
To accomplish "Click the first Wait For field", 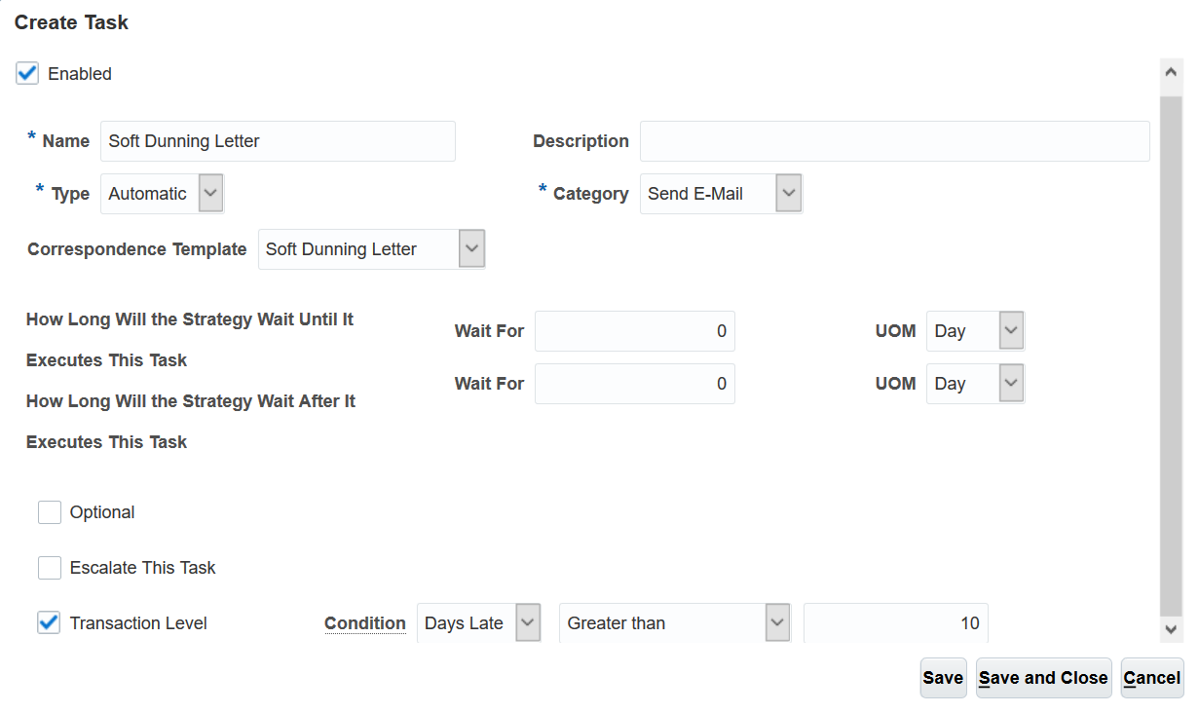I will (x=634, y=331).
